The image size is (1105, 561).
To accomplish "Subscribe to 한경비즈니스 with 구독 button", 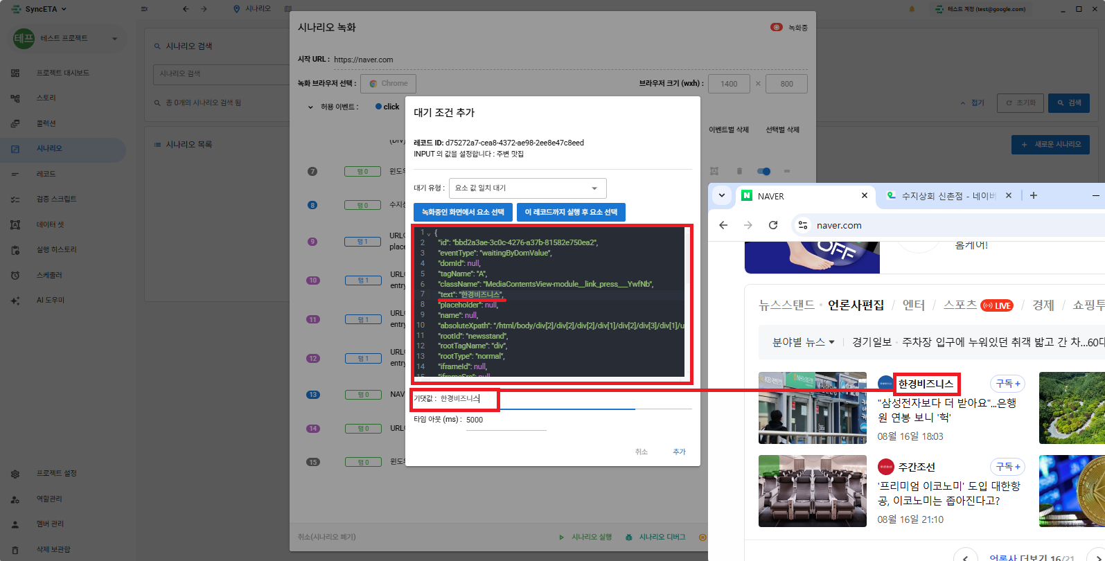I will [1008, 384].
